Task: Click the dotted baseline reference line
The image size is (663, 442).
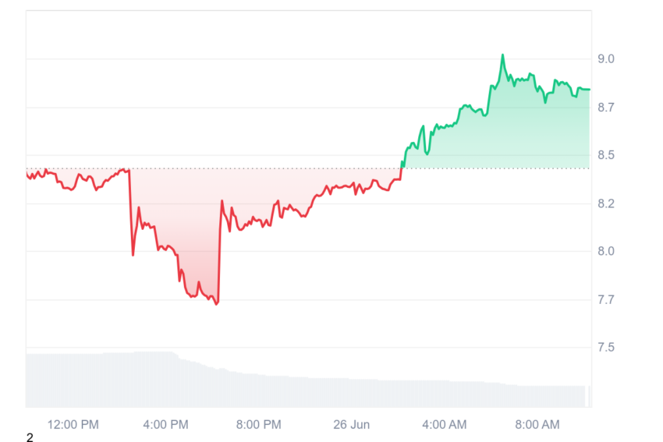Action: click(x=308, y=168)
